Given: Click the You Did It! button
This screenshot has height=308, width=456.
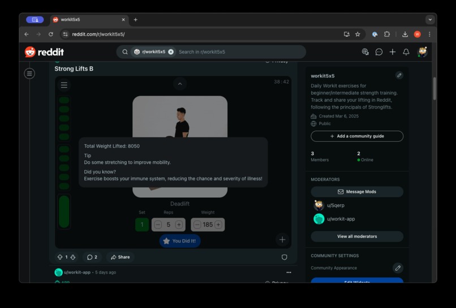Looking at the screenshot, I should (x=180, y=241).
